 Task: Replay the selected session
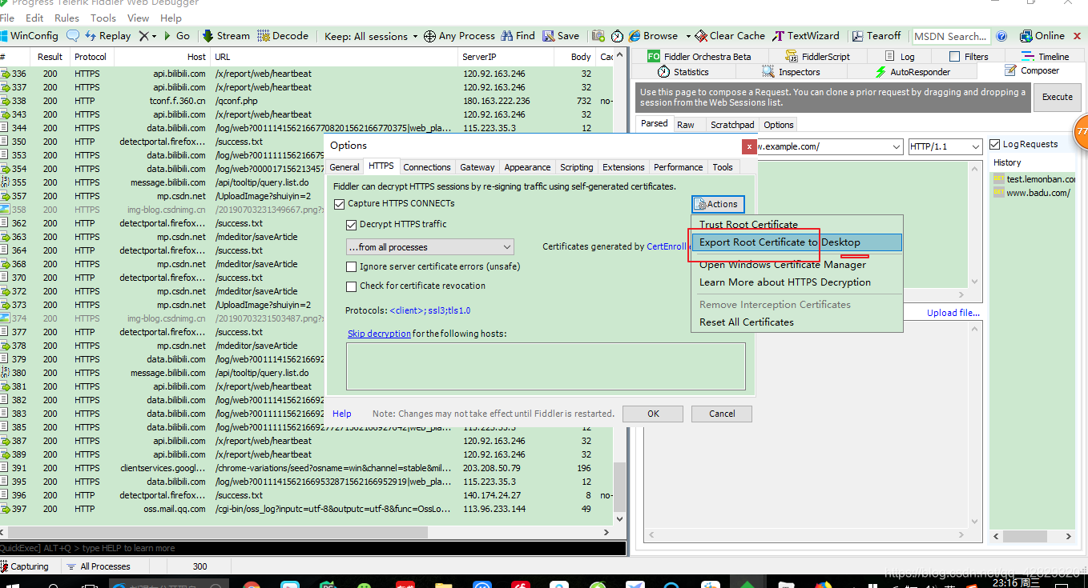108,36
